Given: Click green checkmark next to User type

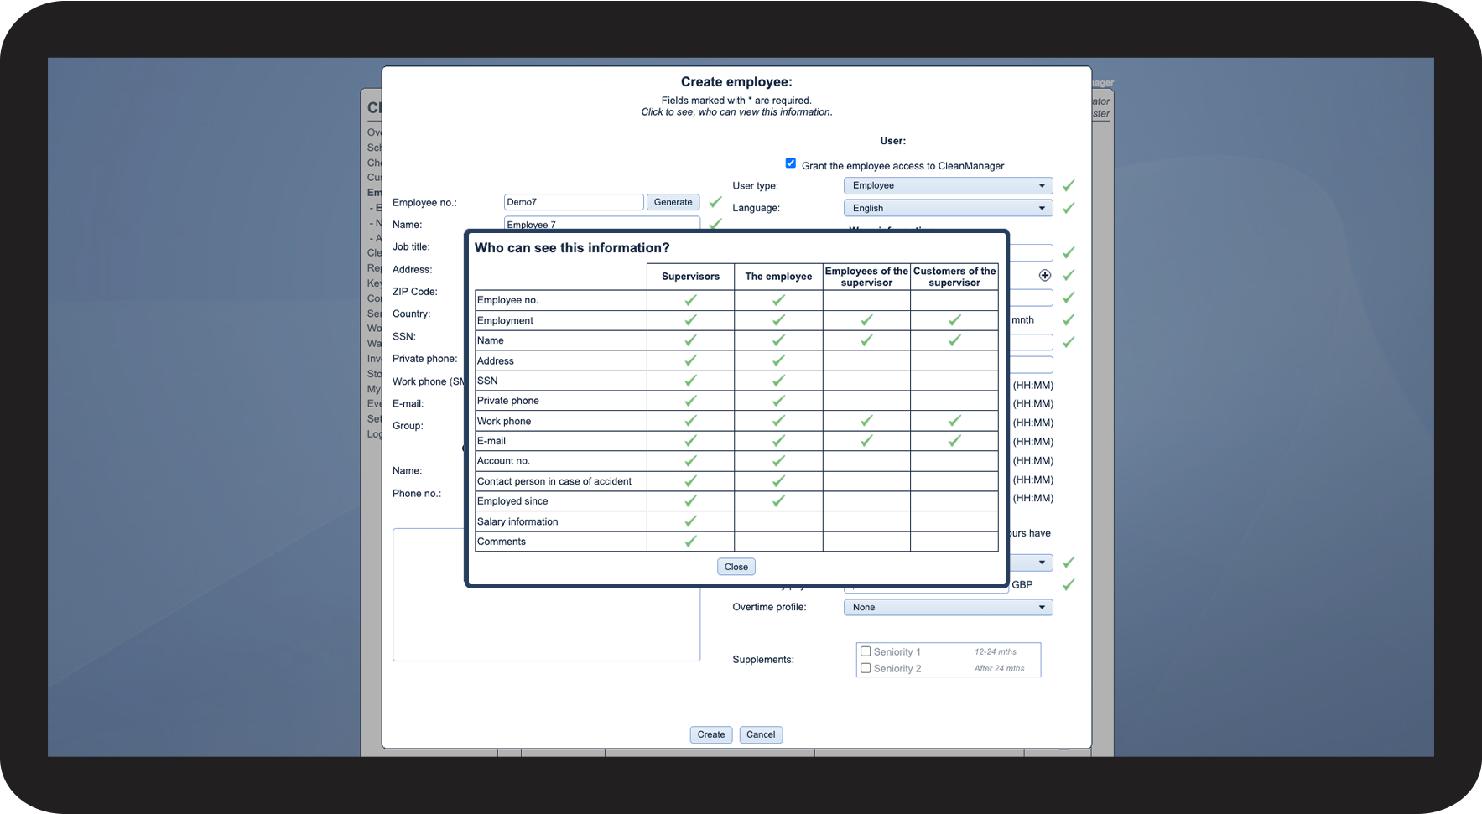Looking at the screenshot, I should 1069,186.
